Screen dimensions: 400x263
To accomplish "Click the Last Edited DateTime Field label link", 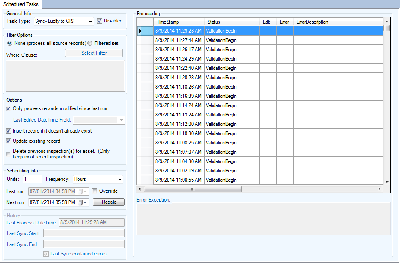I will pyautogui.click(x=42, y=120).
